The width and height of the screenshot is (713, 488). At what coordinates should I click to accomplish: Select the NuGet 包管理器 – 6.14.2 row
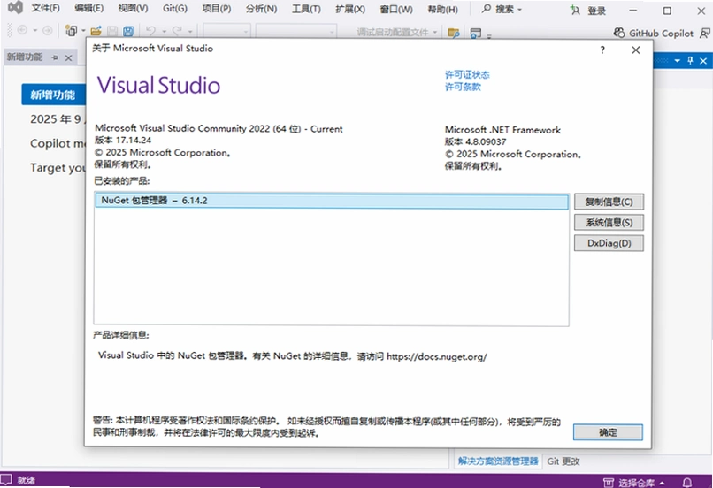click(x=332, y=201)
